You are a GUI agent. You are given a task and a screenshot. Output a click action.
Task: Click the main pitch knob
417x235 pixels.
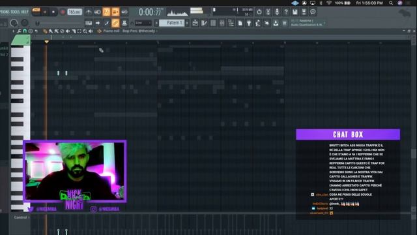click(x=25, y=23)
